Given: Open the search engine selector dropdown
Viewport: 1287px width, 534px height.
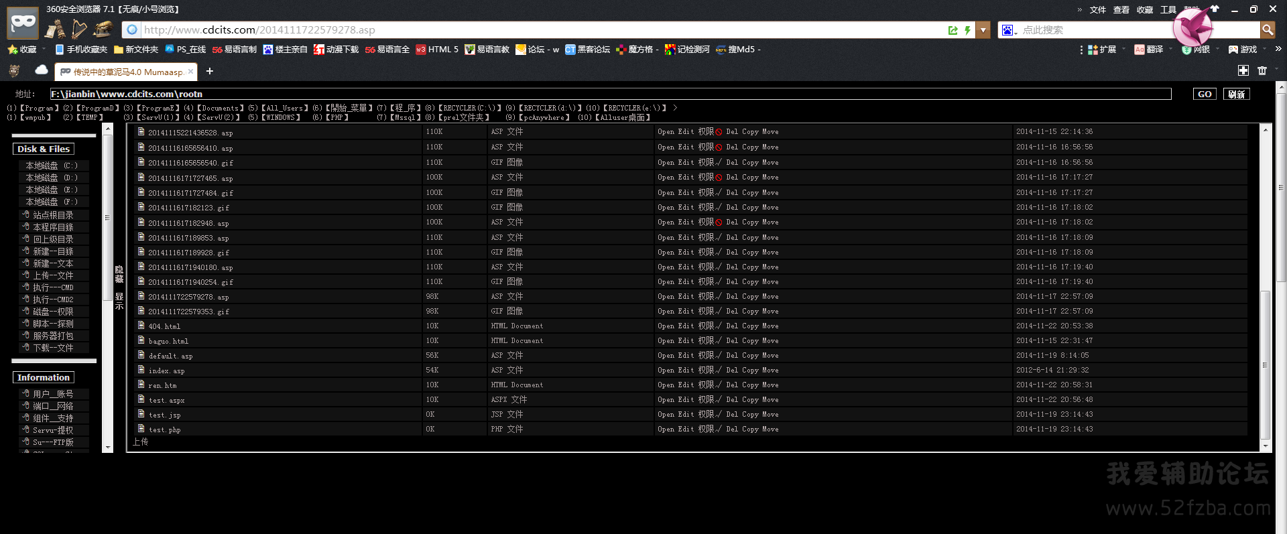Looking at the screenshot, I should pyautogui.click(x=1009, y=29).
